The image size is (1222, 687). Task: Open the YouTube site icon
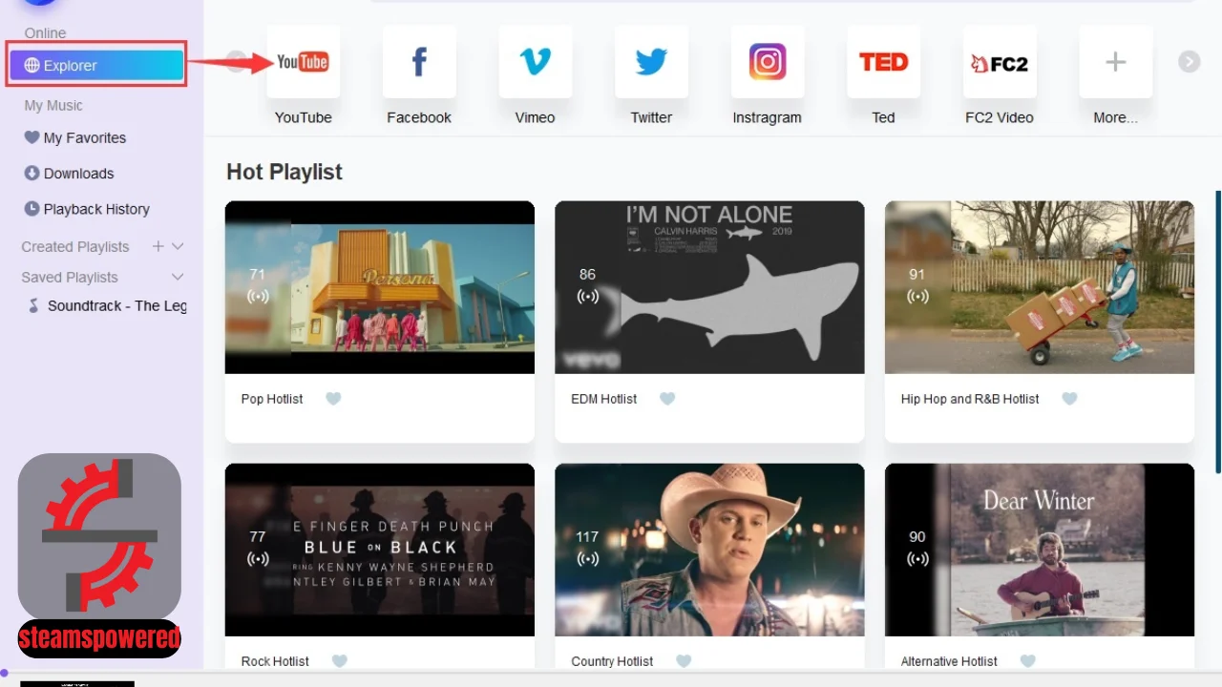303,62
